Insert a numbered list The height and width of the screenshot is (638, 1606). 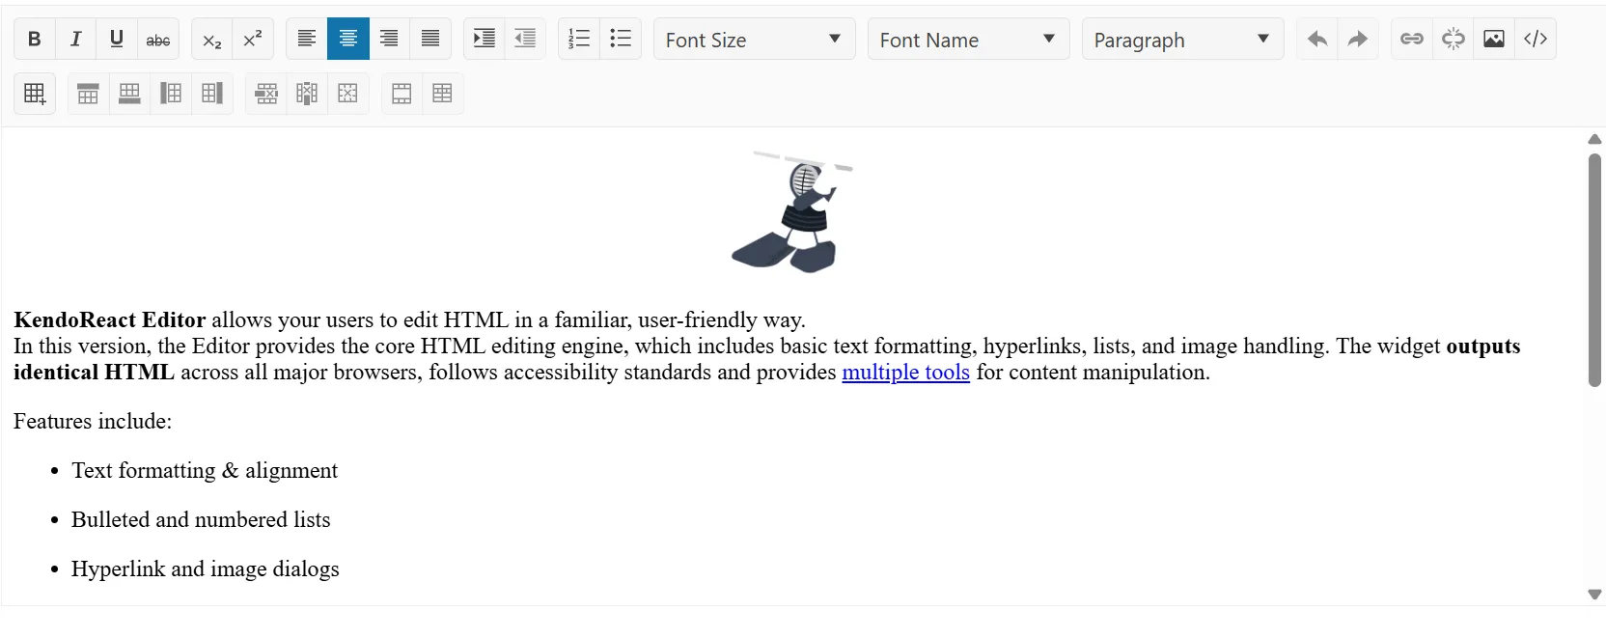click(579, 39)
